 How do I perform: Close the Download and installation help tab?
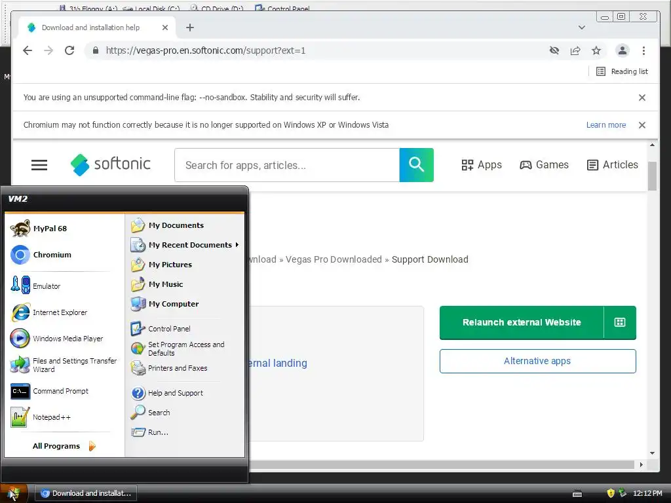tap(164, 28)
